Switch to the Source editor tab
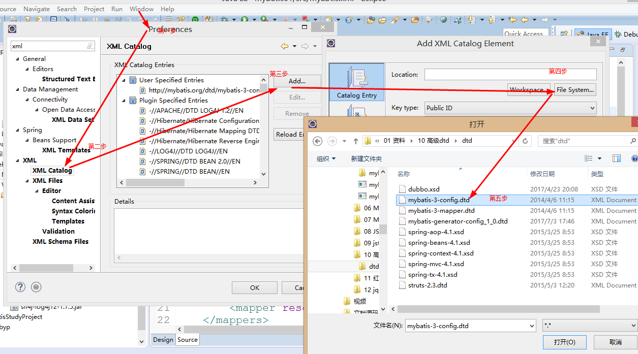This screenshot has height=354, width=638. click(187, 340)
